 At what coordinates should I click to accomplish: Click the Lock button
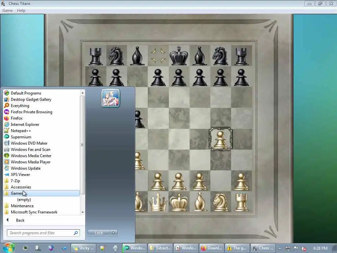pos(99,233)
